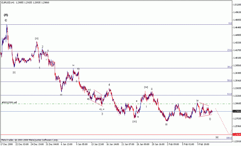Click the 17 Dec 2008 date label
241x146 pixels.
click(6, 144)
